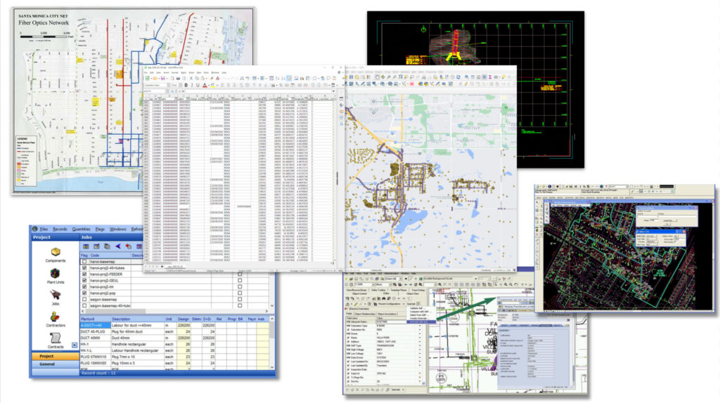Tick the flag checkbox for saigon-basemap
The image size is (720, 403).
tap(84, 299)
